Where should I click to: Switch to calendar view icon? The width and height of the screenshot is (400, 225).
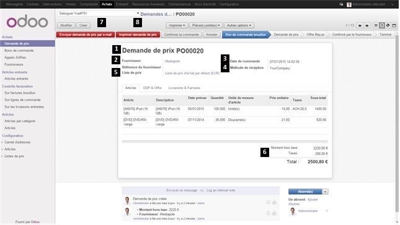click(394, 25)
